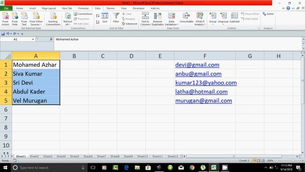Switch to Home ribbon tab

tap(20, 8)
